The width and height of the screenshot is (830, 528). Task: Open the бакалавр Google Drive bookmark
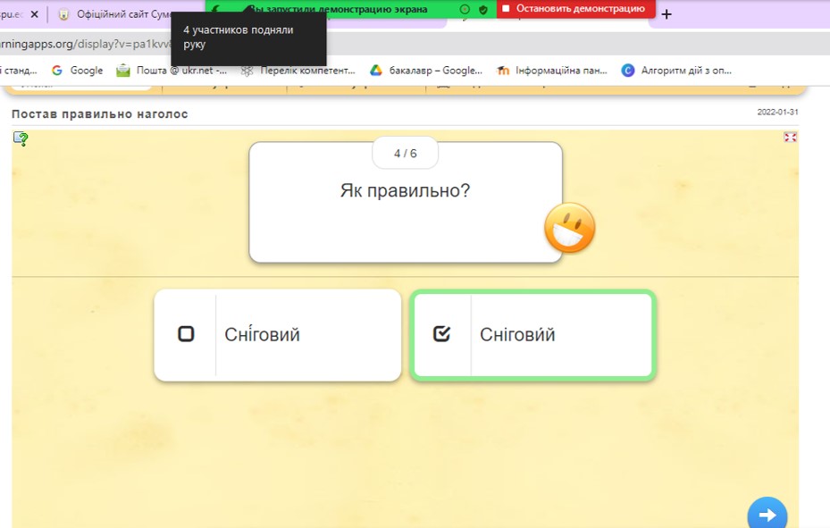[x=426, y=71]
